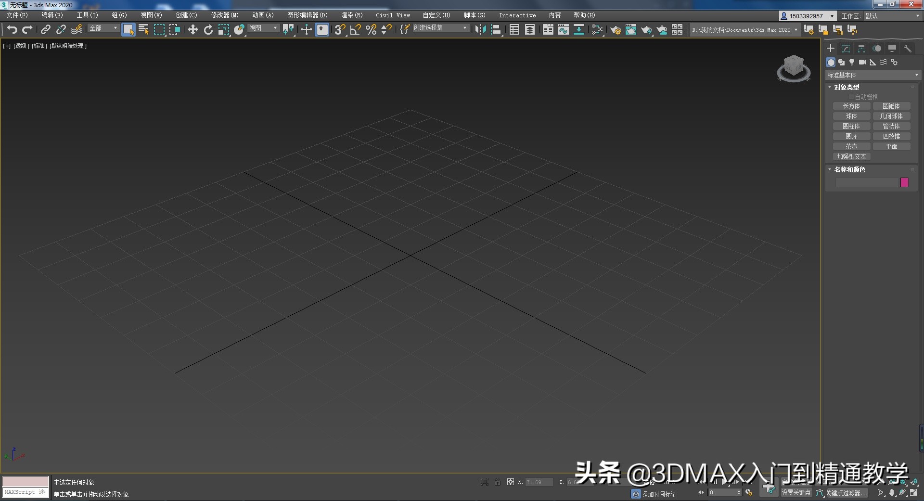Open the Lights category in the Create panel
The image size is (924, 501).
(851, 62)
